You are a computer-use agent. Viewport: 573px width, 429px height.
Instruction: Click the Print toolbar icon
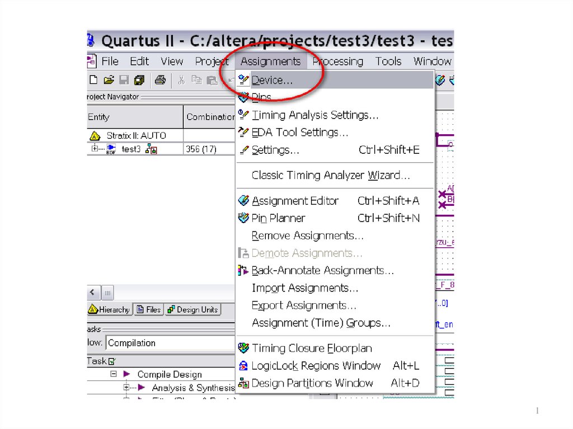tap(160, 80)
